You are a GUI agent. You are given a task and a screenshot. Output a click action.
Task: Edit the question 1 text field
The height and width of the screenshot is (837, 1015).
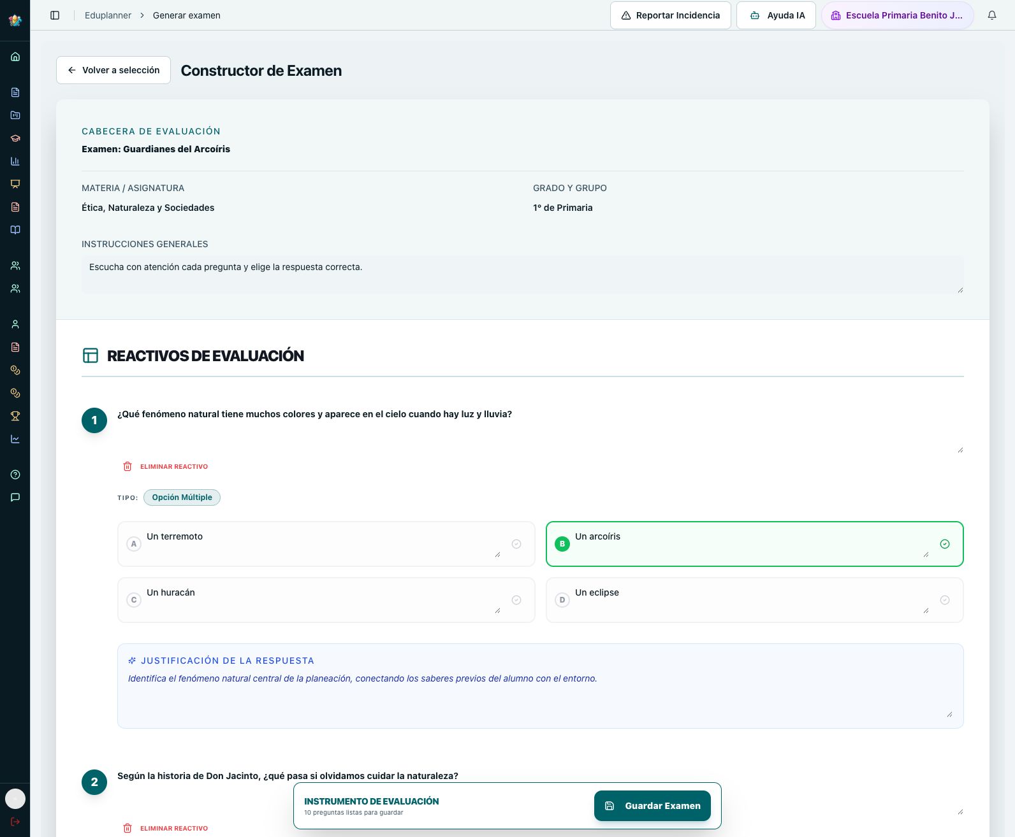[x=541, y=429]
